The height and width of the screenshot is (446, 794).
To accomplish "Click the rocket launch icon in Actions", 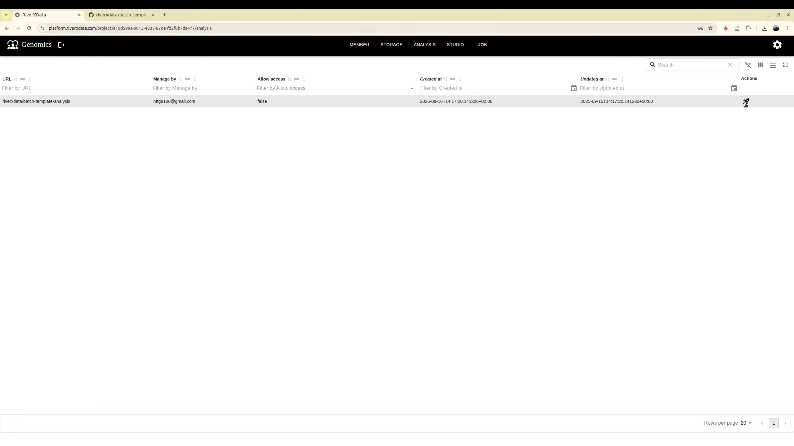I will pos(746,101).
